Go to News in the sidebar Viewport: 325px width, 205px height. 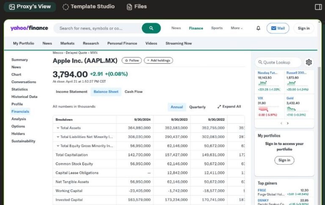[16, 67]
